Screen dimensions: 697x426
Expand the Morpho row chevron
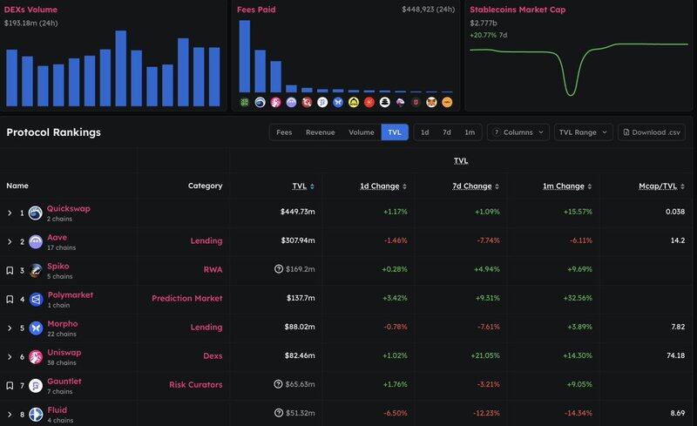click(10, 328)
